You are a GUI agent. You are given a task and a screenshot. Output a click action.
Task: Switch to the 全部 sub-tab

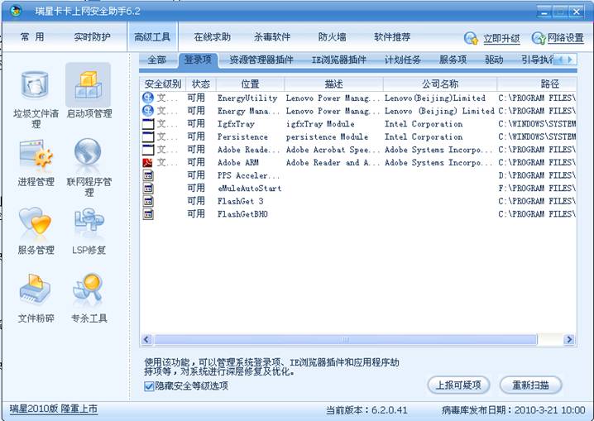tap(157, 60)
